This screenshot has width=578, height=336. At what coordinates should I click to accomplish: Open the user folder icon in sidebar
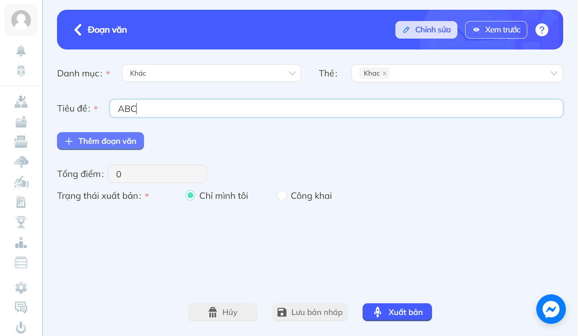point(21,122)
